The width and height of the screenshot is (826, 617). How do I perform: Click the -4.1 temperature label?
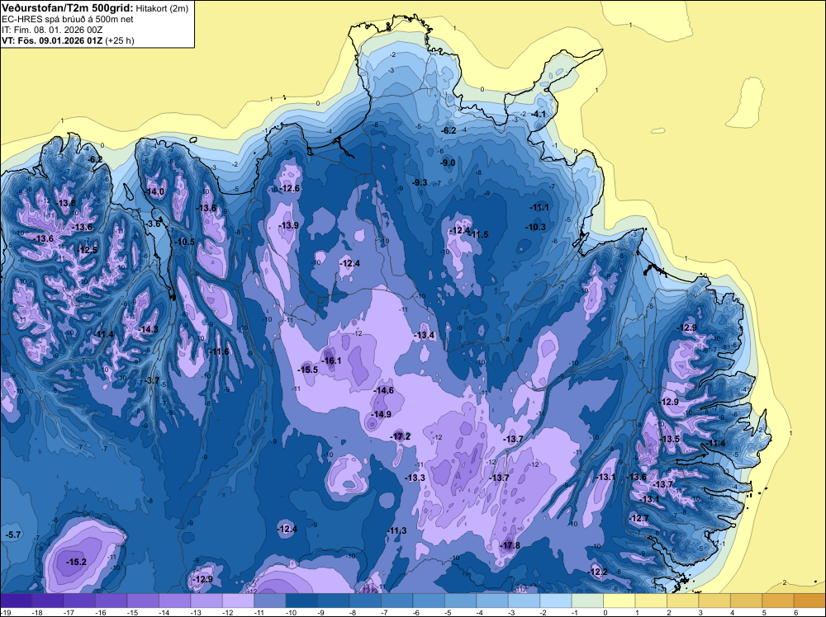coord(539,114)
